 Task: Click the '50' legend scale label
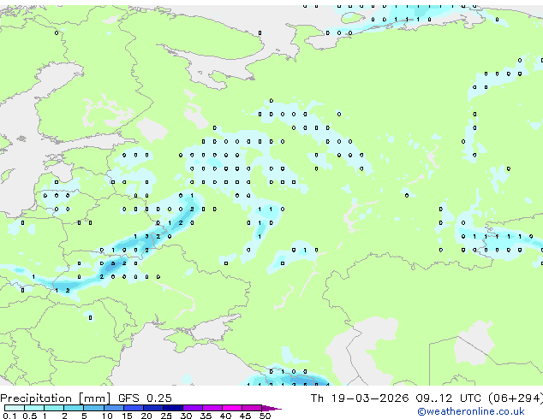[265, 416]
